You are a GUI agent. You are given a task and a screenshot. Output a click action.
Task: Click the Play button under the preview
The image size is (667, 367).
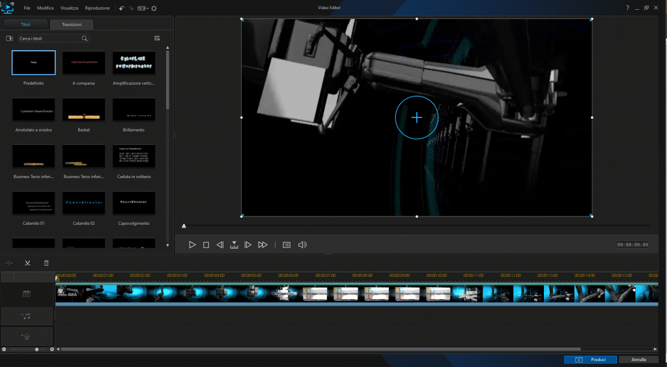point(192,245)
